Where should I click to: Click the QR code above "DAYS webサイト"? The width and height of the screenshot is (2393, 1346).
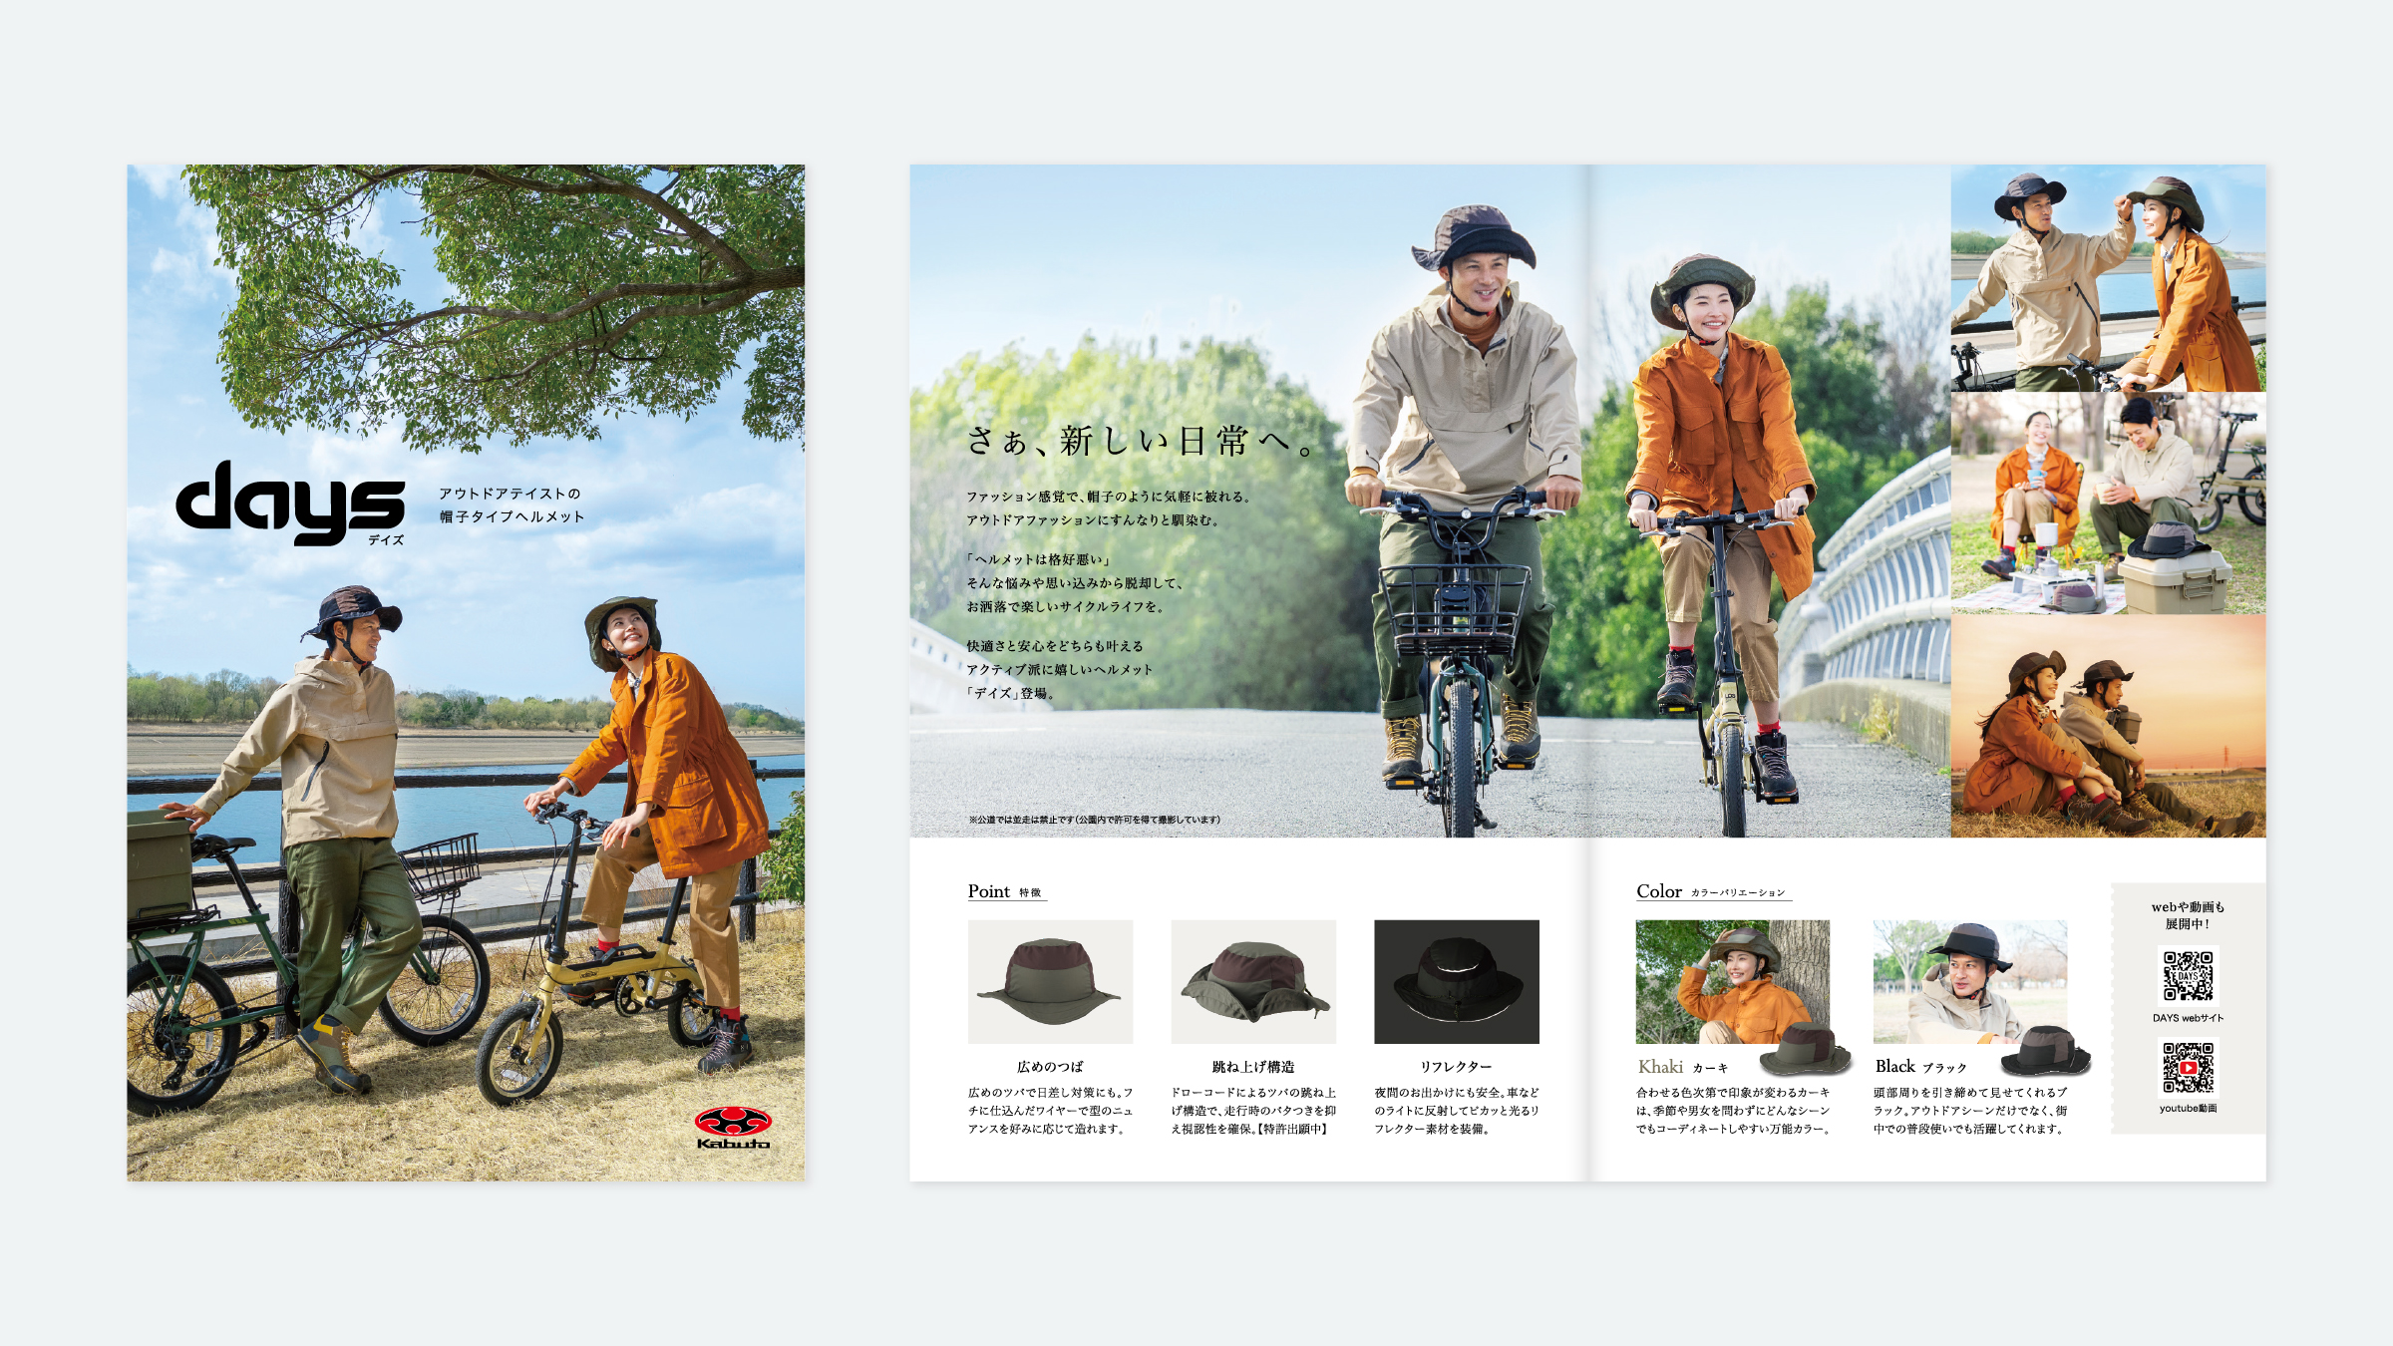[x=2188, y=976]
